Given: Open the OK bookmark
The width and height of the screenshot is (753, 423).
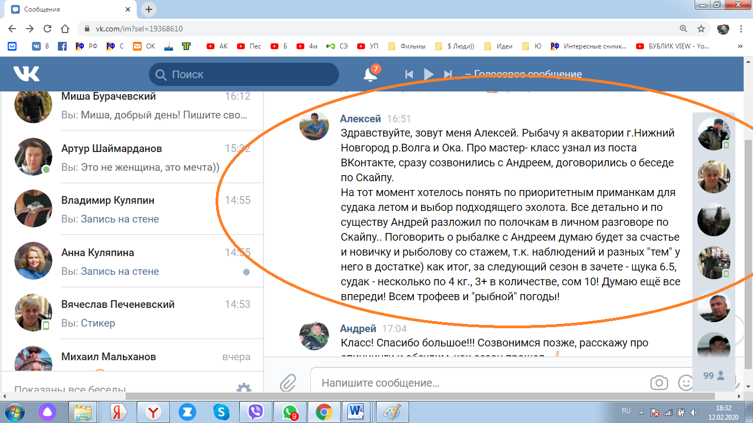Looking at the screenshot, I should (144, 46).
